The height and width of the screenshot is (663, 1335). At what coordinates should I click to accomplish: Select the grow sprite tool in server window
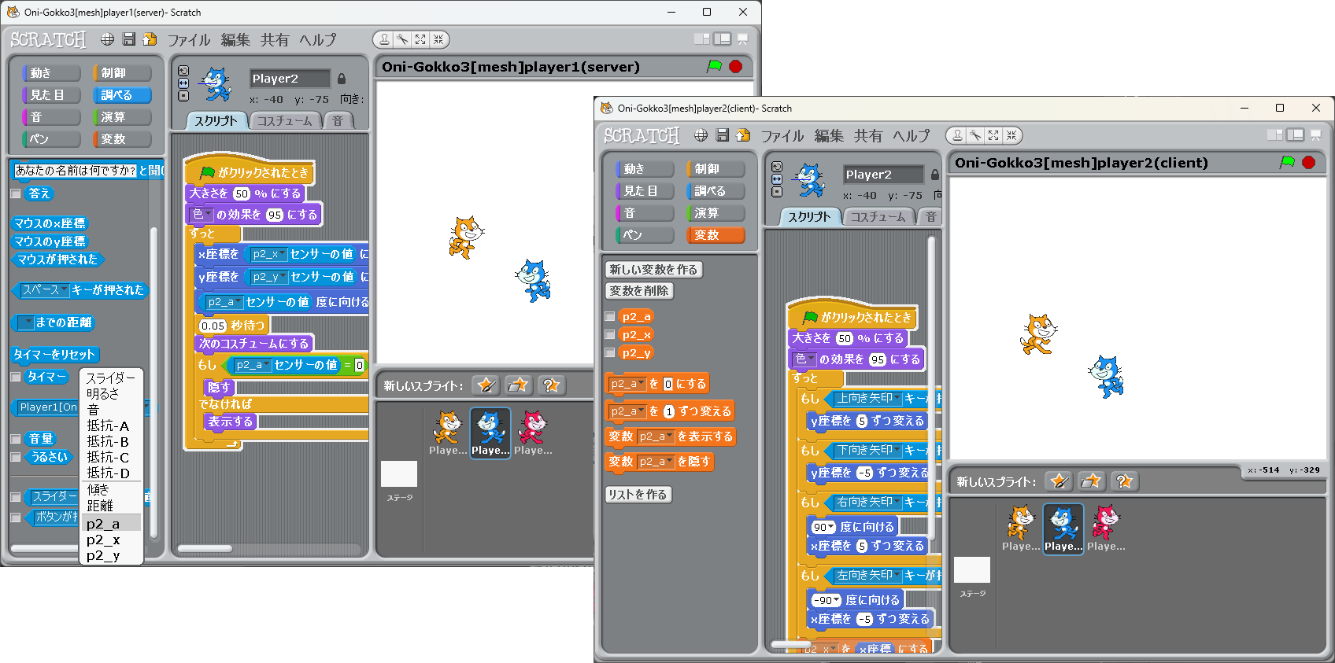tap(420, 39)
